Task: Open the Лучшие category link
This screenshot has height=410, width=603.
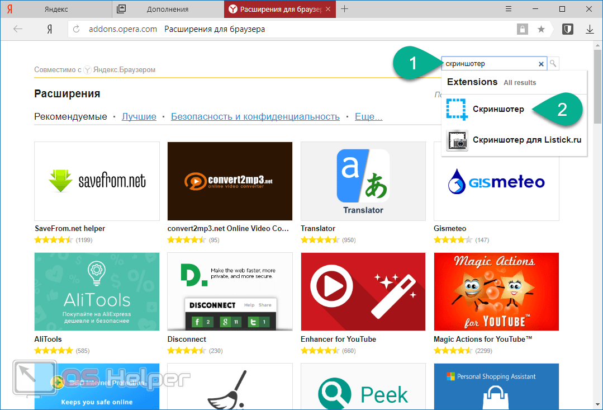Action: 139,117
